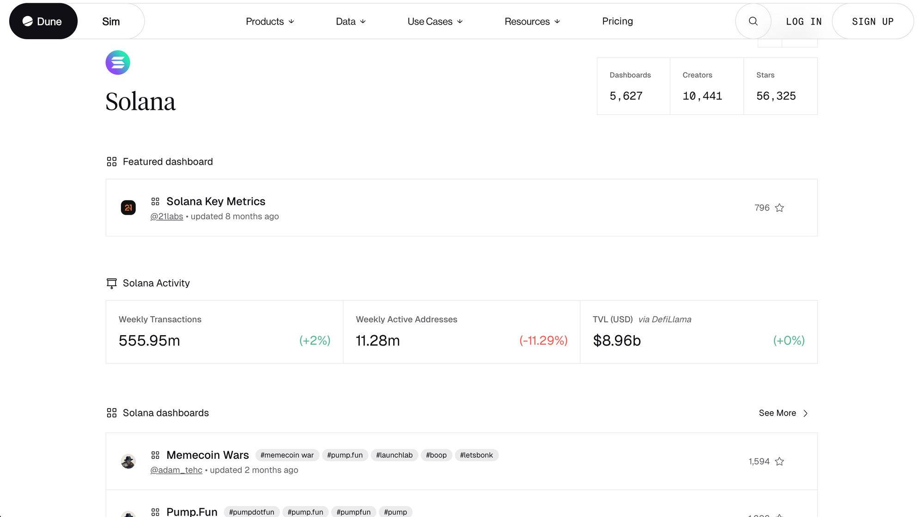The width and height of the screenshot is (924, 517).
Task: Open the Resources menu
Action: click(532, 21)
